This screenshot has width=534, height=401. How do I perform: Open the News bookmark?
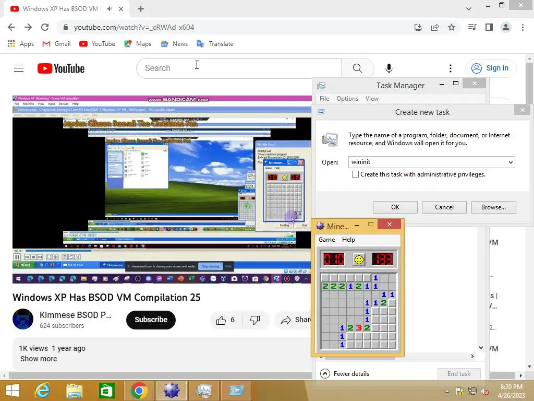tap(174, 44)
